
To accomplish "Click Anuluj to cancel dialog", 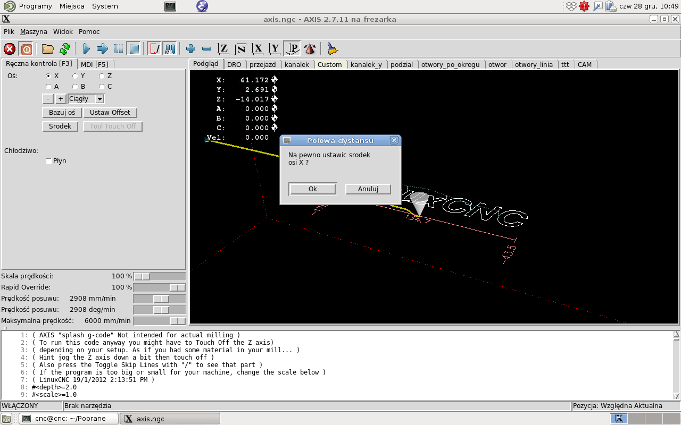I will coord(368,189).
